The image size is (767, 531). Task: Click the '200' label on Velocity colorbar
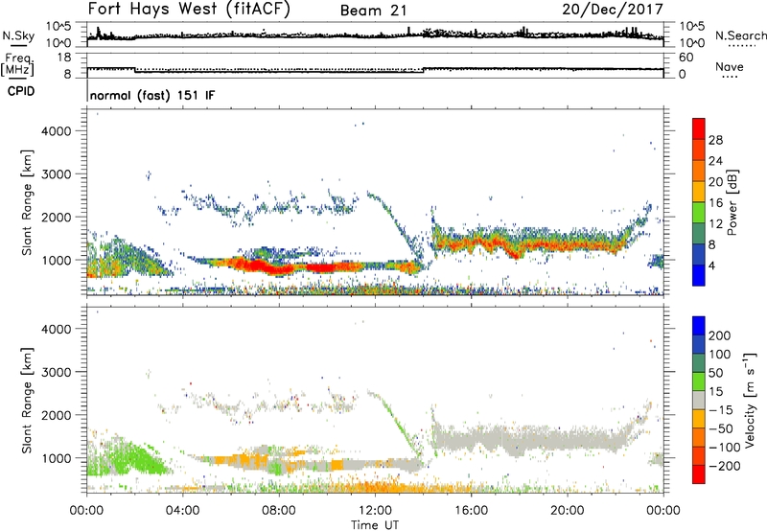pyautogui.click(x=720, y=335)
